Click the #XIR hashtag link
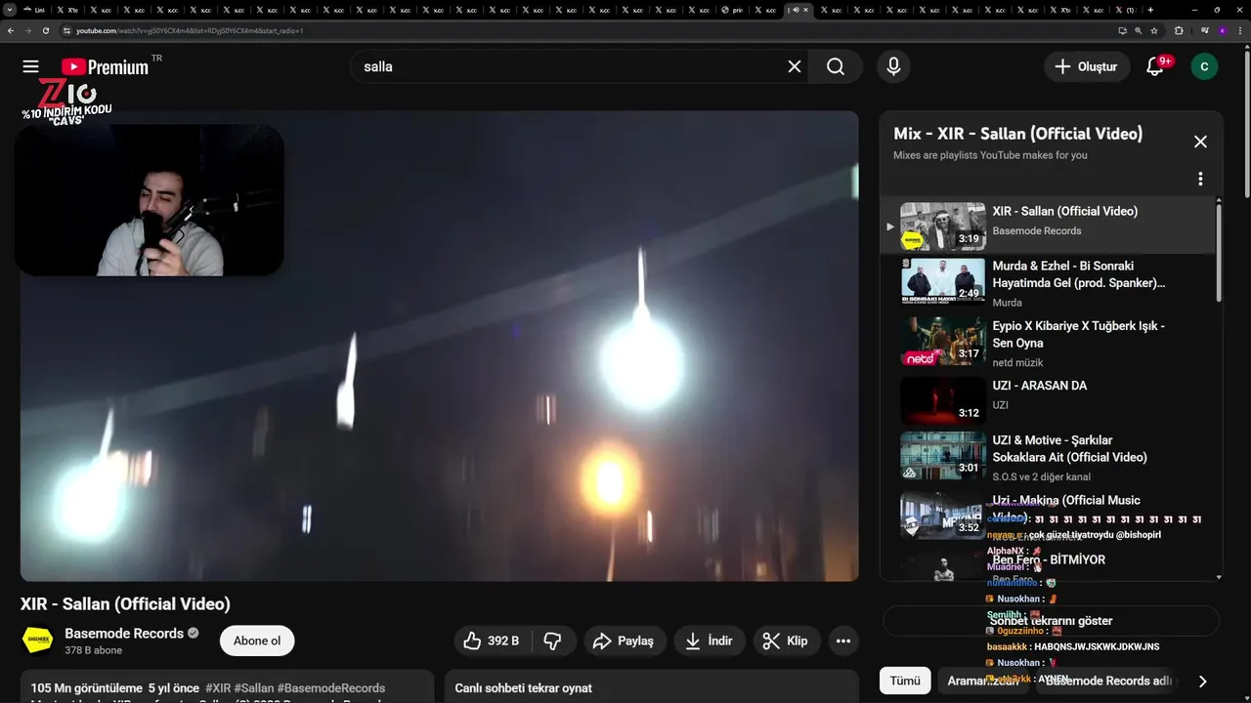 click(218, 688)
